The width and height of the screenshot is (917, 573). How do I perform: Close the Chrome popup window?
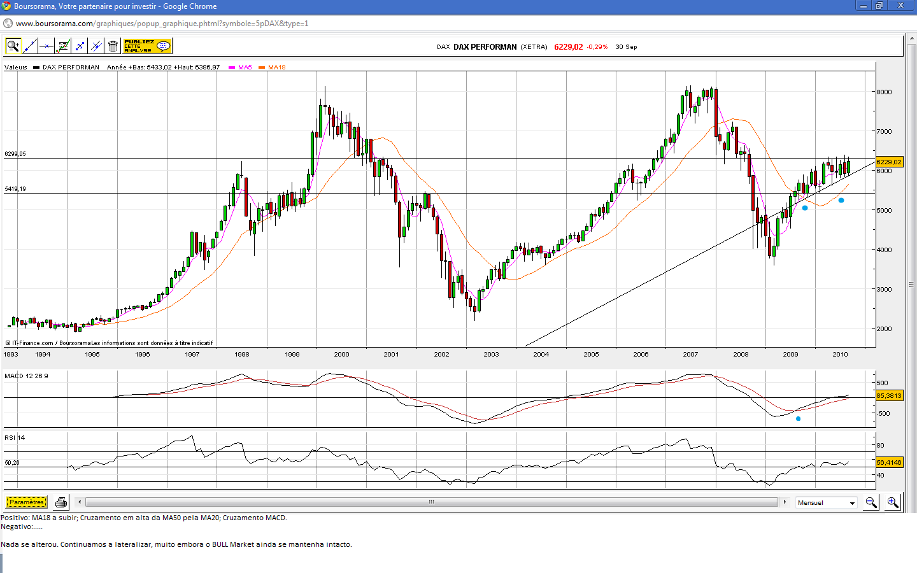click(901, 6)
